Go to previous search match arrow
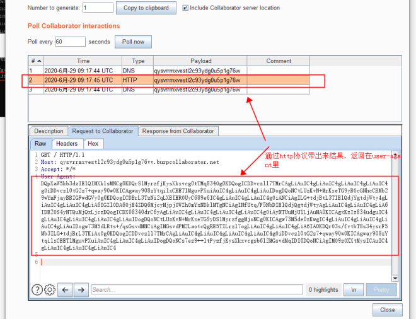The width and height of the screenshot is (416, 319). pyautogui.click(x=66, y=289)
